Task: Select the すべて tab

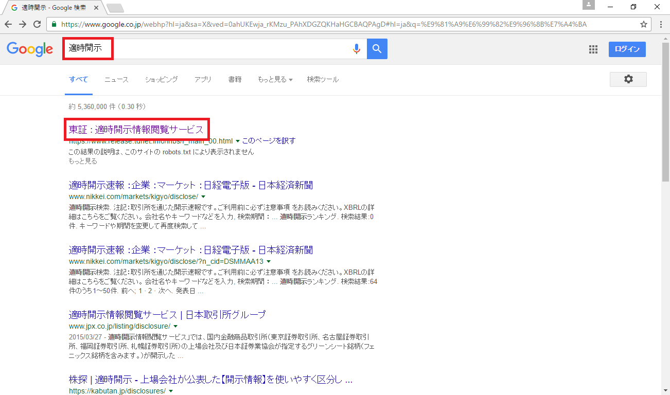Action: (79, 79)
